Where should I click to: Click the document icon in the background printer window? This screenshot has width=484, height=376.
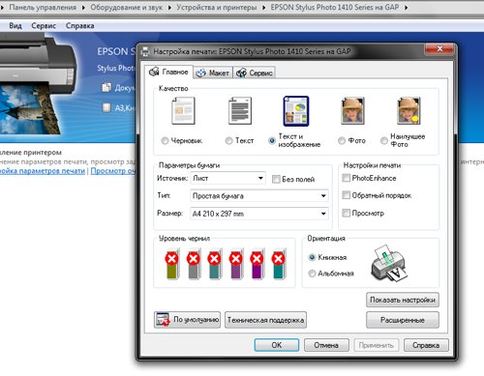coord(106,87)
